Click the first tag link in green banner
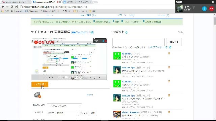 click(x=102, y=22)
